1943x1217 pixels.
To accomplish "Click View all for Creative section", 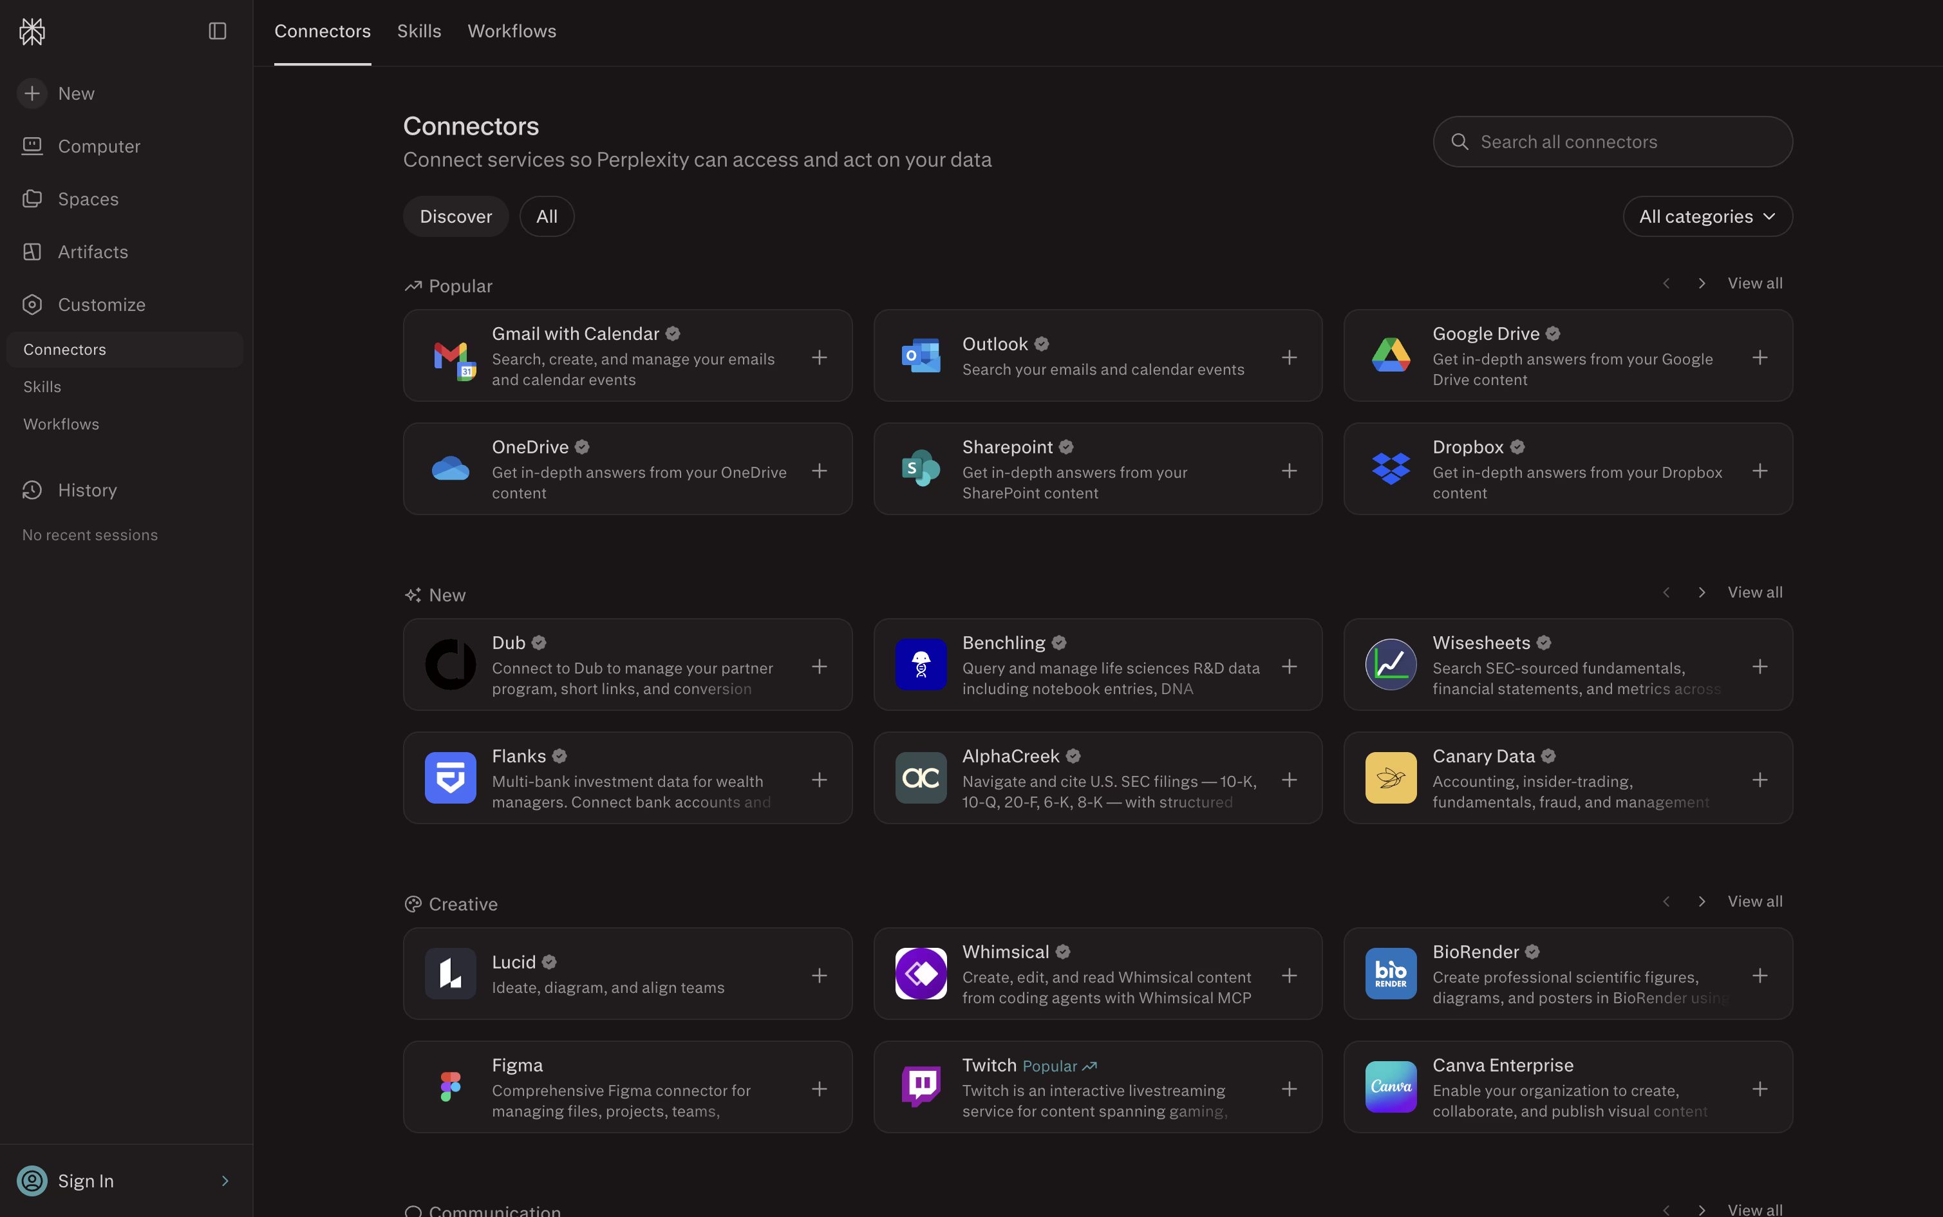I will tap(1755, 901).
